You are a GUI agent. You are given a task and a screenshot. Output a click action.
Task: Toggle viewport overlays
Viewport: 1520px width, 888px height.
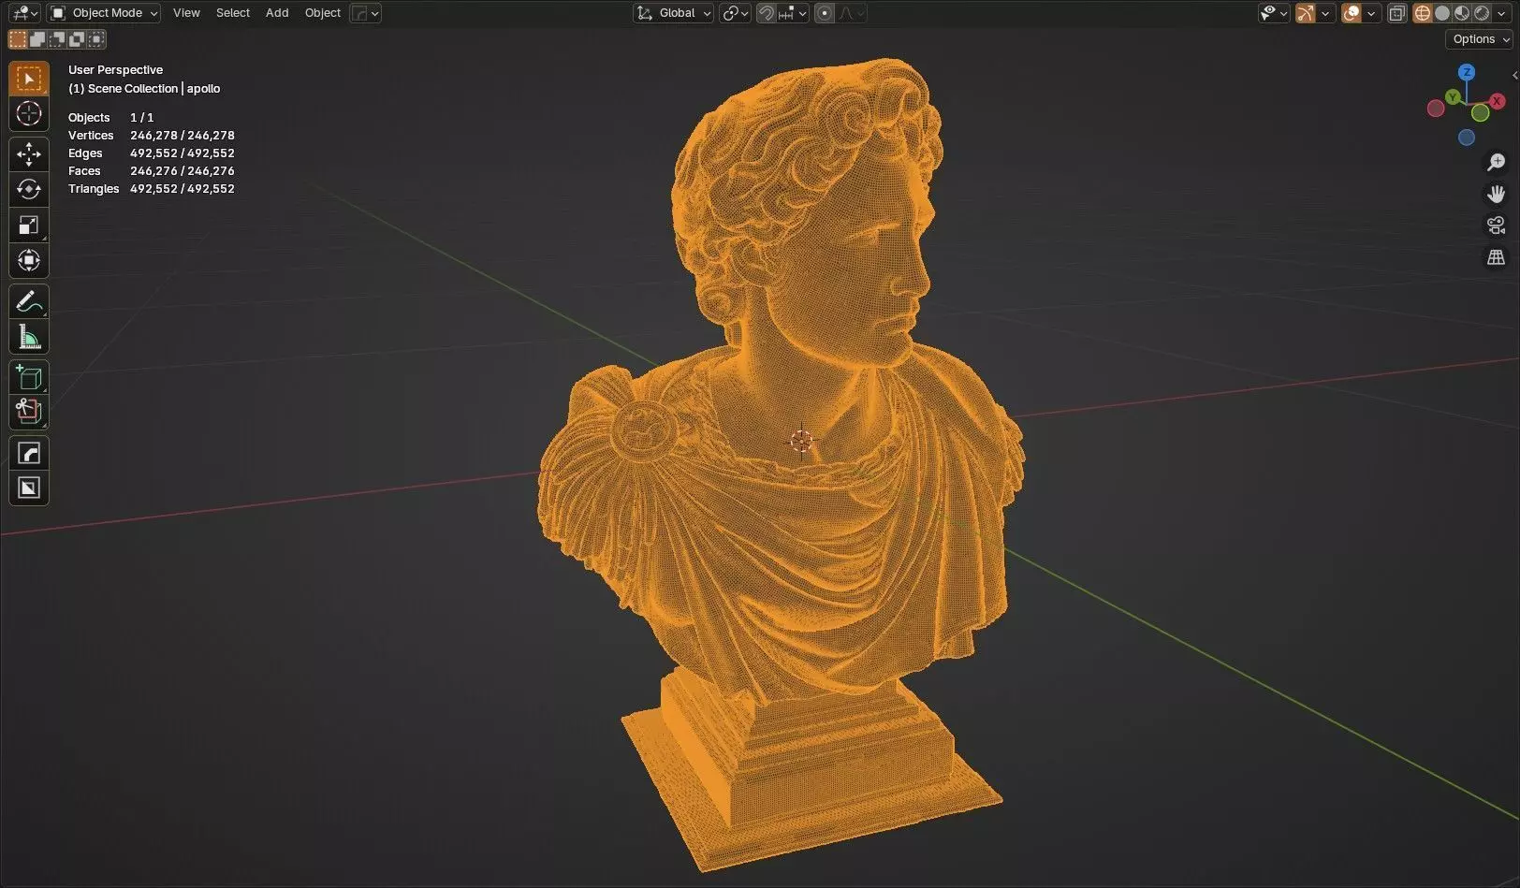click(1352, 13)
